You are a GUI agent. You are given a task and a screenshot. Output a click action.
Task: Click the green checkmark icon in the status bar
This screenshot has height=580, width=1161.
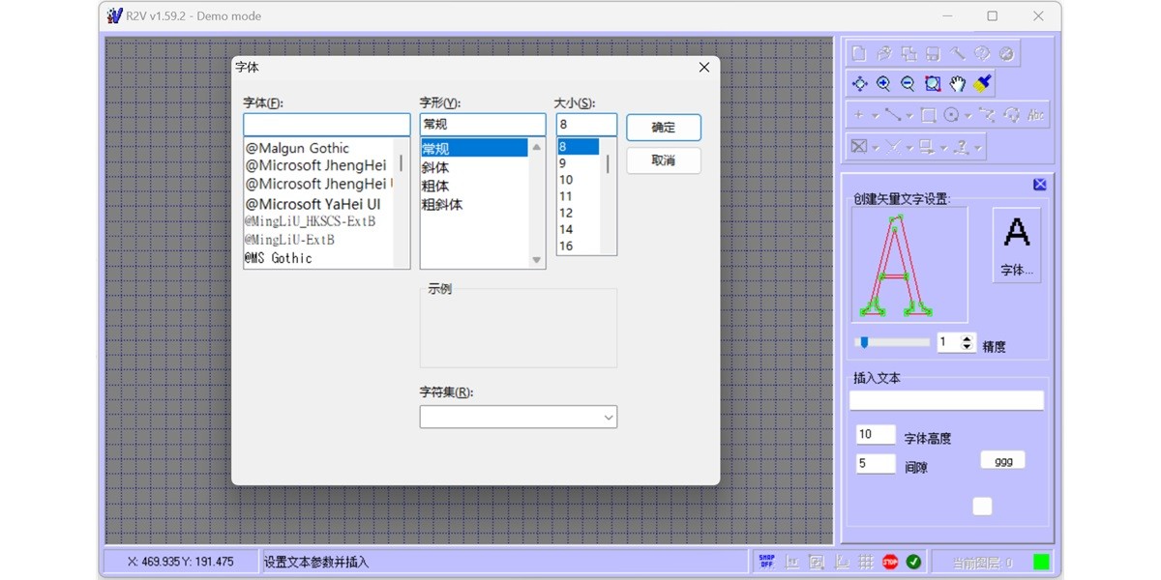point(913,561)
